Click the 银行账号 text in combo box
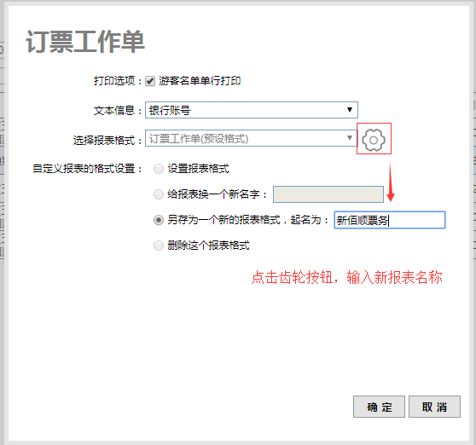The image size is (476, 445). (170, 110)
